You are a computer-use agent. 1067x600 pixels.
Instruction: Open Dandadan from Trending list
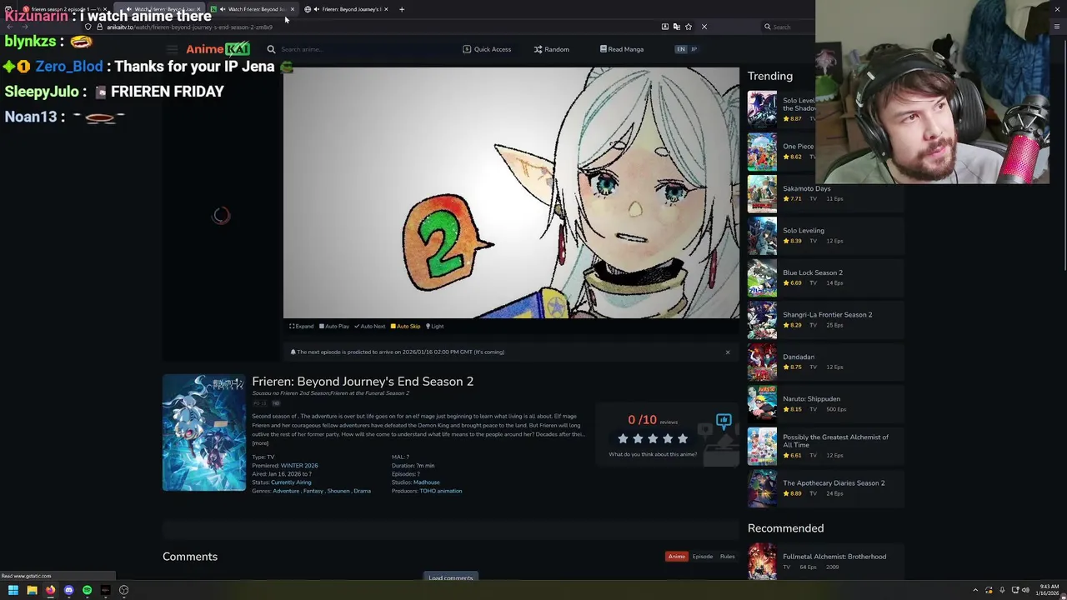pyautogui.click(x=825, y=362)
